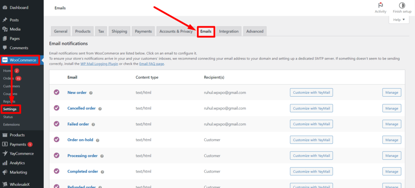
Task: Open the Email FAQ page link
Action: coord(152,63)
